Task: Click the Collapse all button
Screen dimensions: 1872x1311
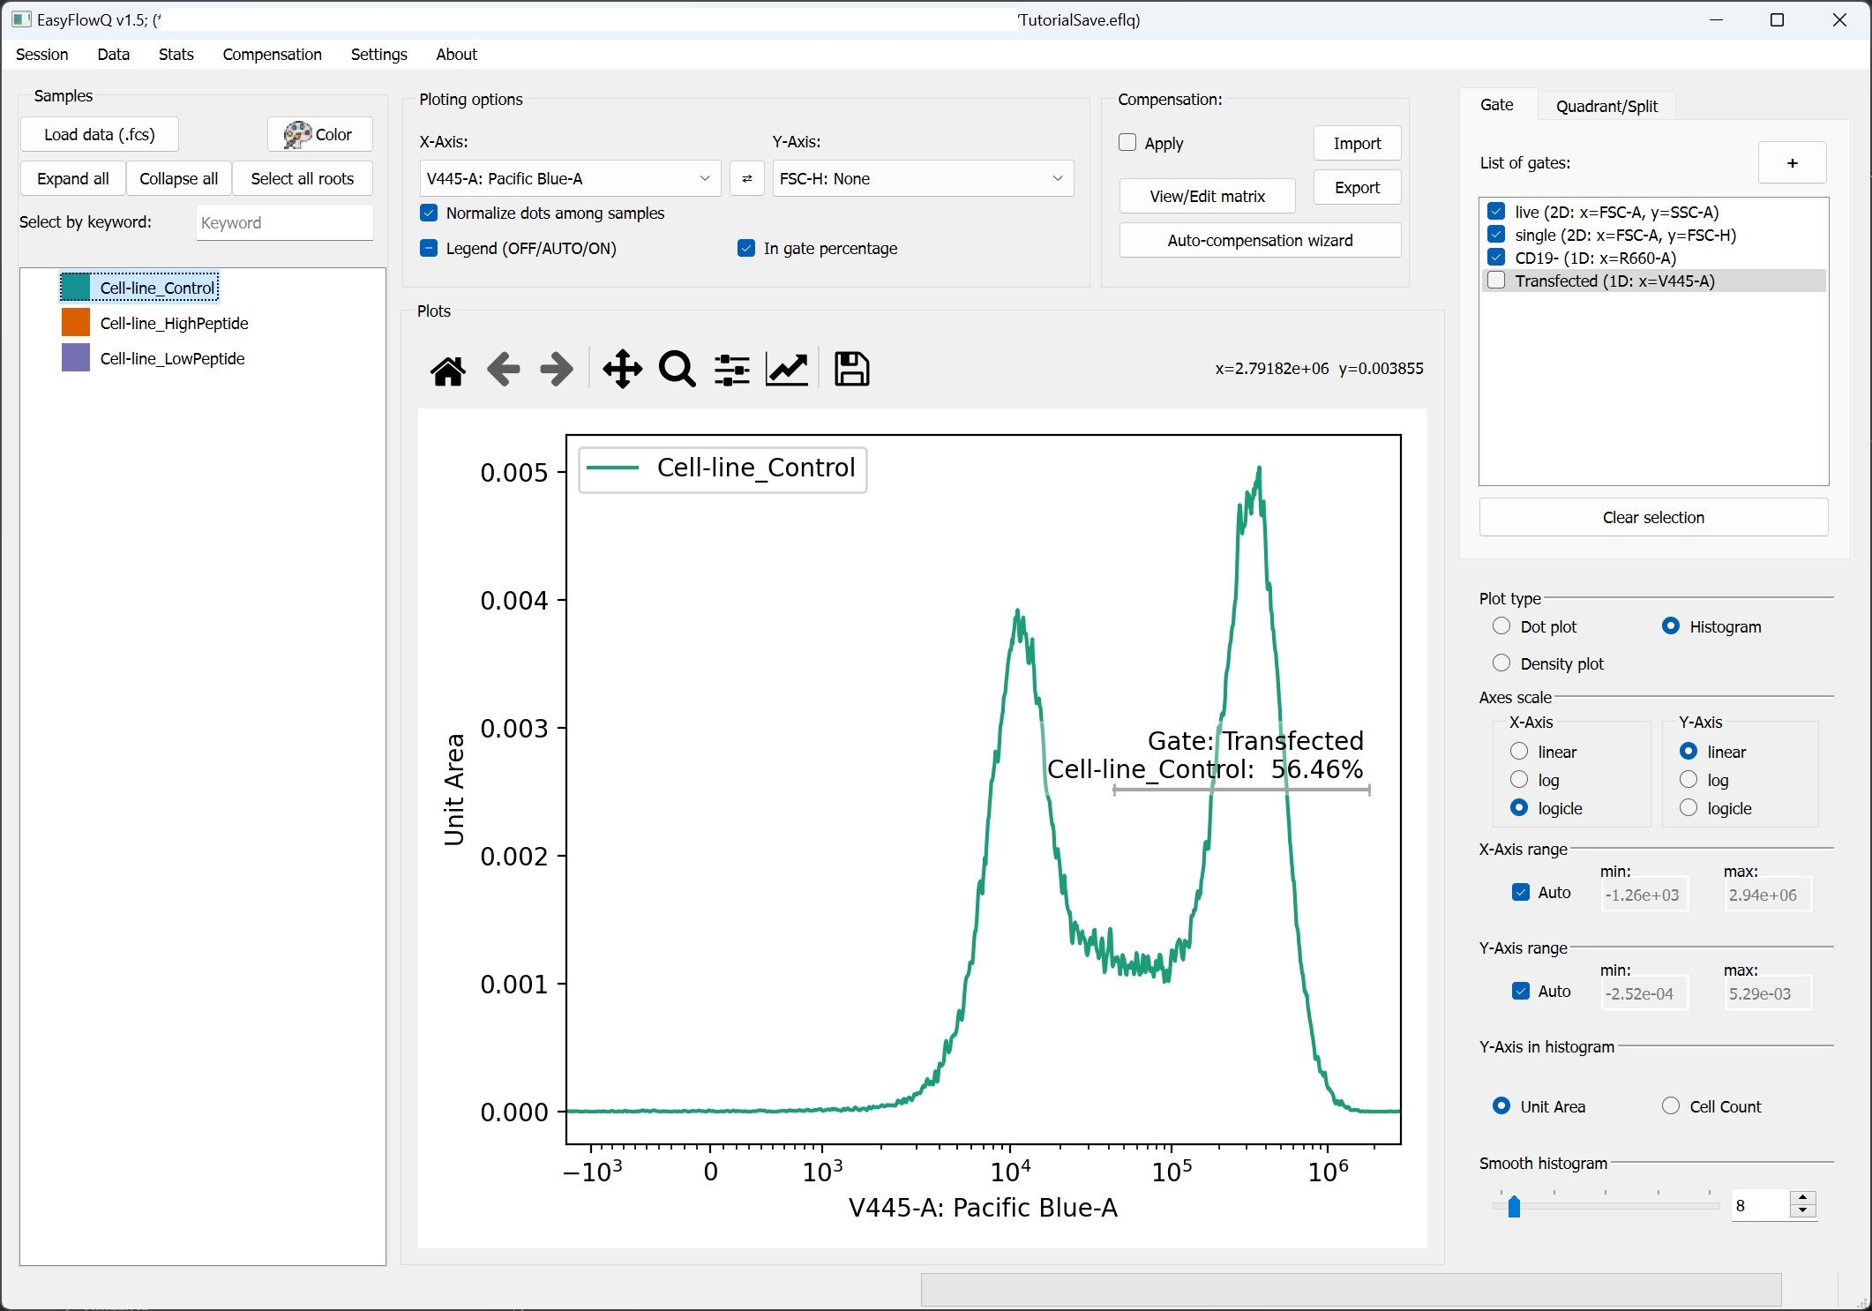Action: click(179, 179)
